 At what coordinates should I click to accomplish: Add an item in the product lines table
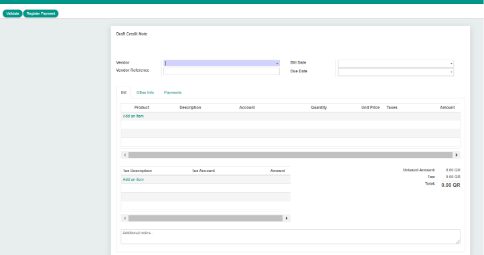coord(133,116)
